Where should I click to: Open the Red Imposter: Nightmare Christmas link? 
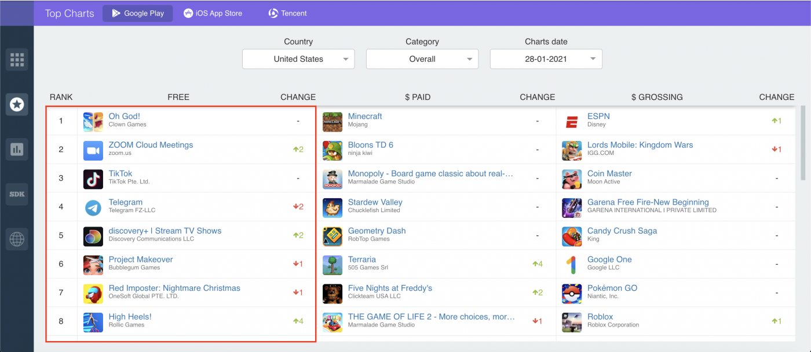point(174,288)
